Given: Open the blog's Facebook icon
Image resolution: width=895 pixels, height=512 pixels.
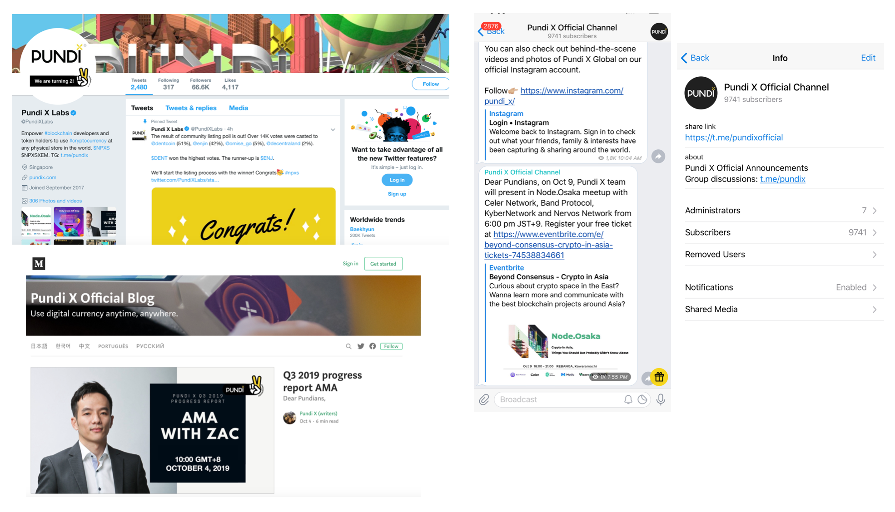Looking at the screenshot, I should pos(373,346).
